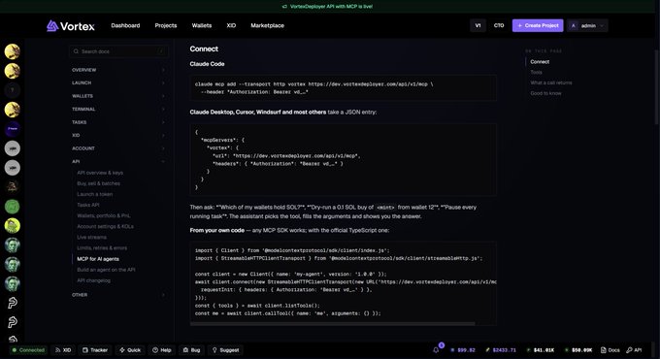The image size is (660, 359).
Task: Open the 'Tasks API' doc page
Action: click(88, 205)
